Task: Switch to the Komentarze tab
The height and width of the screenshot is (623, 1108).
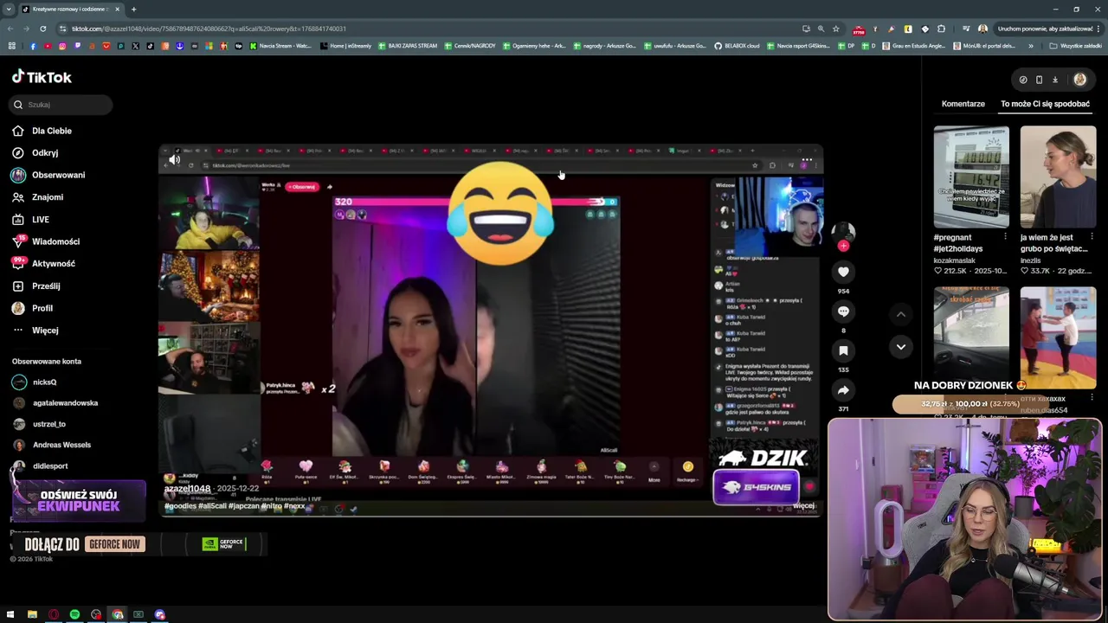Action: point(963,104)
